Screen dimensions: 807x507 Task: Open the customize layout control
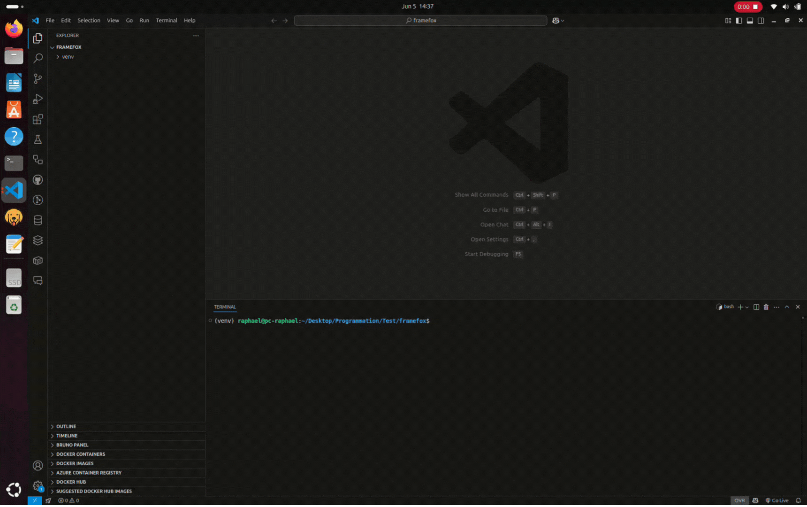728,21
